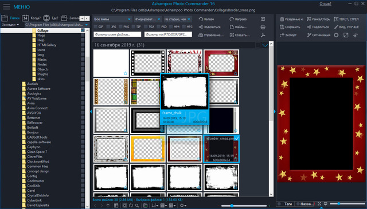Click the printer icon in toolbar
Viewport: 367px width, 209px height.
(263, 27)
